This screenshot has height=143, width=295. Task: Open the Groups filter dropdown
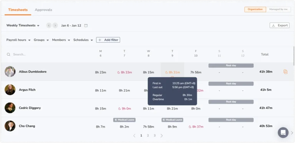click(41, 40)
